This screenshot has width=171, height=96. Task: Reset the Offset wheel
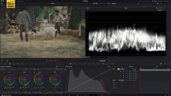pyautogui.click(x=61, y=72)
